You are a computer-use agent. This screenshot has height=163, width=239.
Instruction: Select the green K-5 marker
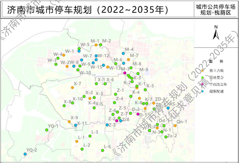point(145,90)
